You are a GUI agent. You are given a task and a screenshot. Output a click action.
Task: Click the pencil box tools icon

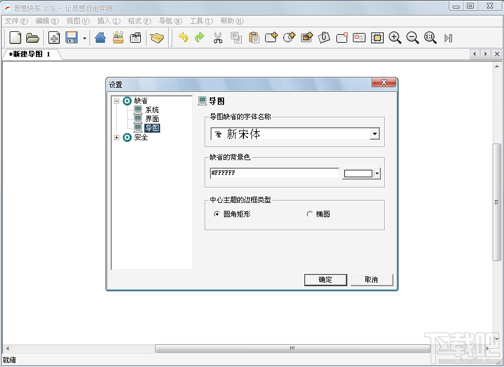click(x=118, y=38)
